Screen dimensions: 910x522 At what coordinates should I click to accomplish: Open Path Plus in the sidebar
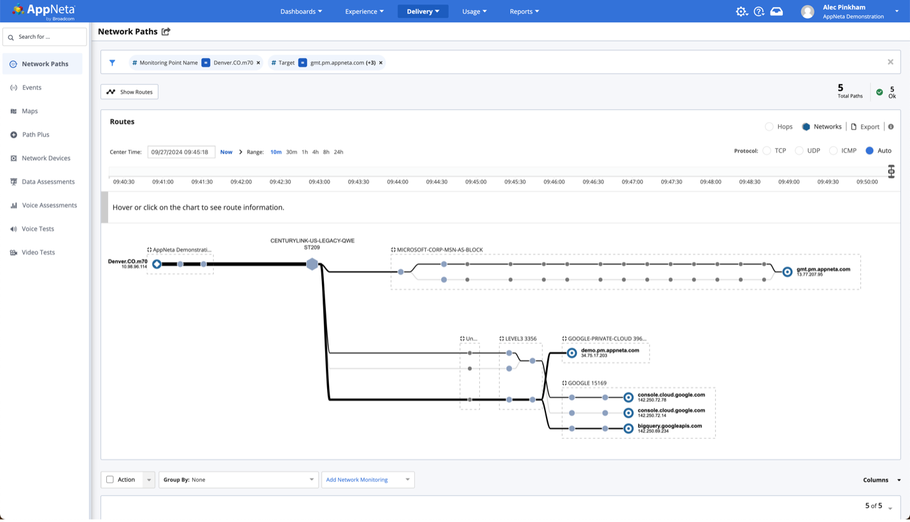click(x=36, y=135)
